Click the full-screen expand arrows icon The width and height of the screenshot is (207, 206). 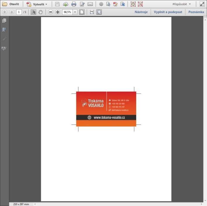click(202, 4)
